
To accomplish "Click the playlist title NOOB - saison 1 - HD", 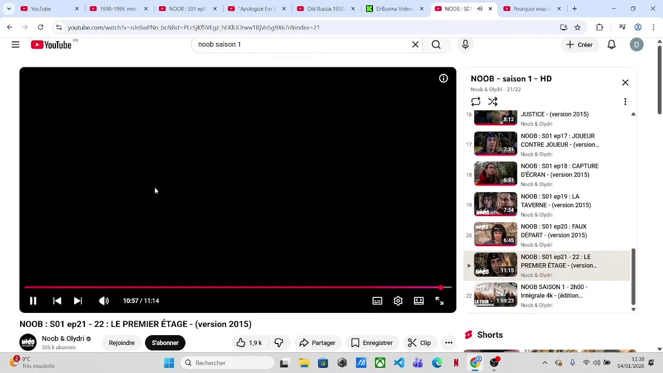I will [x=511, y=79].
